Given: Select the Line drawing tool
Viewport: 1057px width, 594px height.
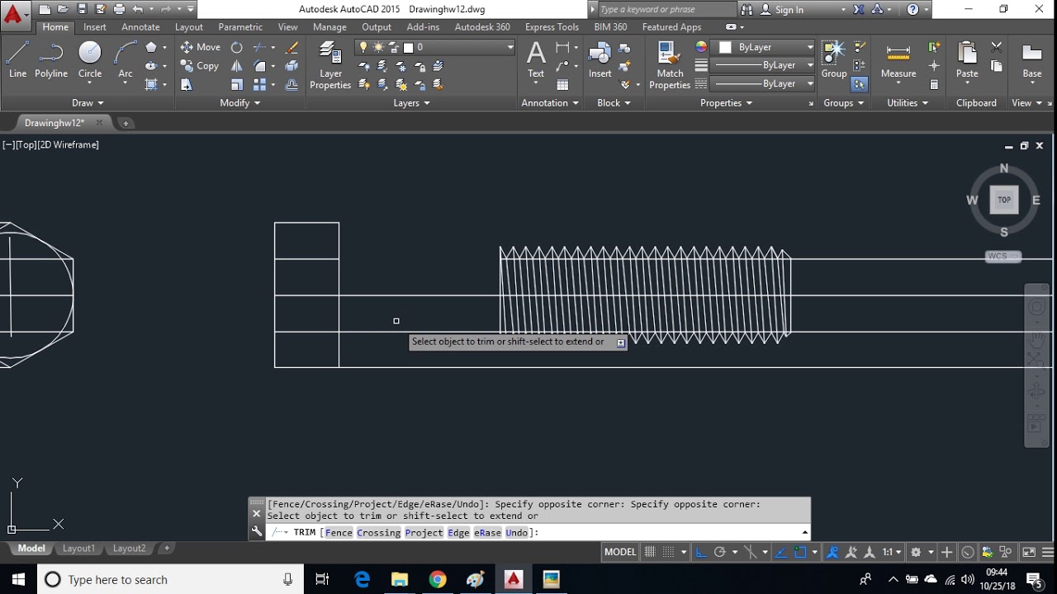Looking at the screenshot, I should [17, 59].
